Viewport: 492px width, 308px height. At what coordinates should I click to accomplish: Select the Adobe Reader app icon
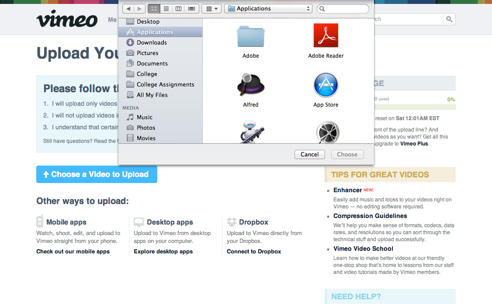326,35
